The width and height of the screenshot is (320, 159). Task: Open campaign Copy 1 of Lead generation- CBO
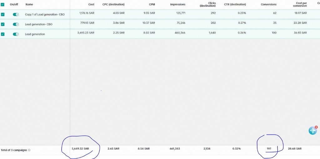coord(45,14)
